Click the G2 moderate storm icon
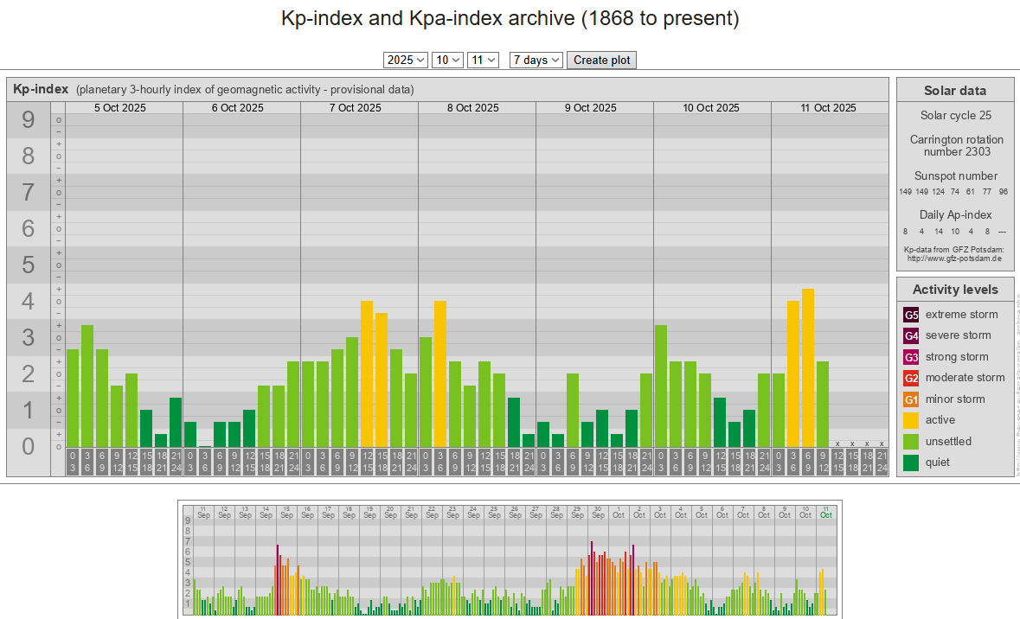The image size is (1020, 619). pyautogui.click(x=911, y=378)
